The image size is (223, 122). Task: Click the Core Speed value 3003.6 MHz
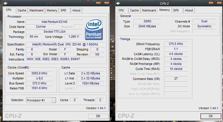pos(39,73)
